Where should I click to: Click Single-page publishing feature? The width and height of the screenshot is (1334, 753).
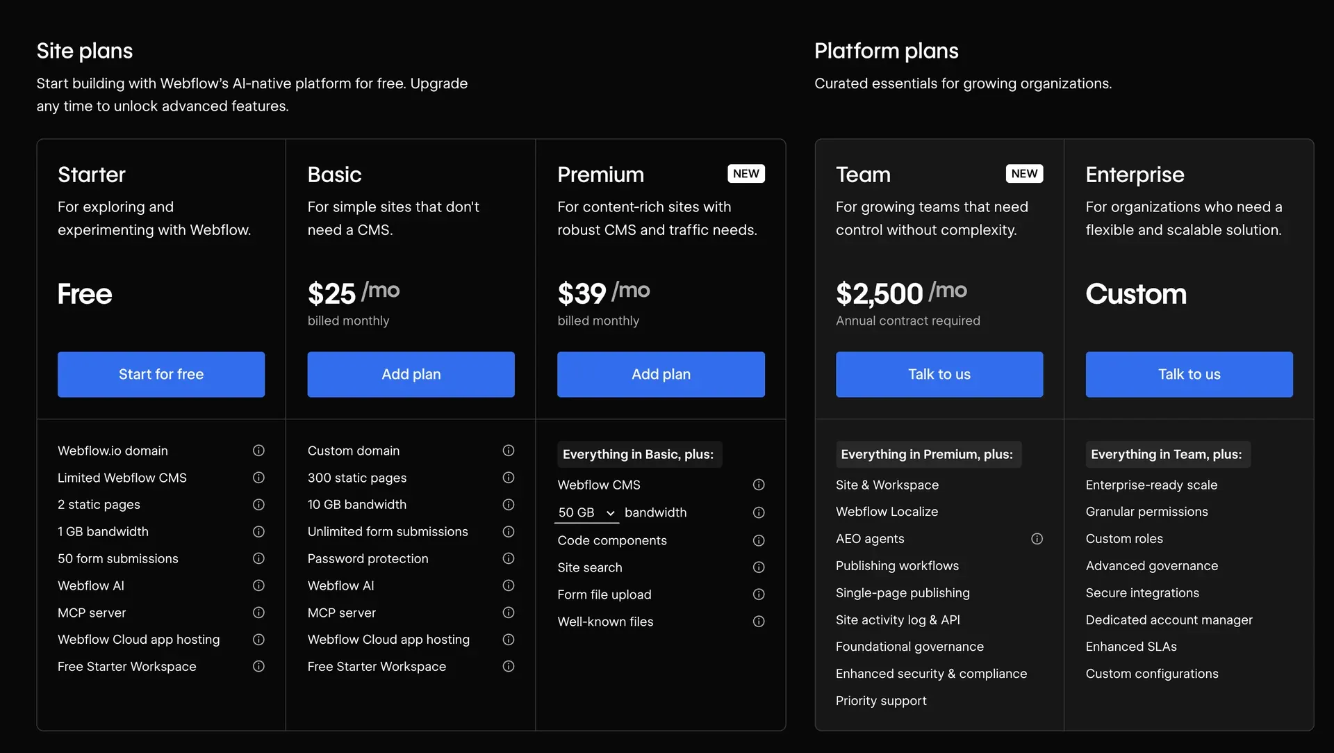(x=903, y=593)
